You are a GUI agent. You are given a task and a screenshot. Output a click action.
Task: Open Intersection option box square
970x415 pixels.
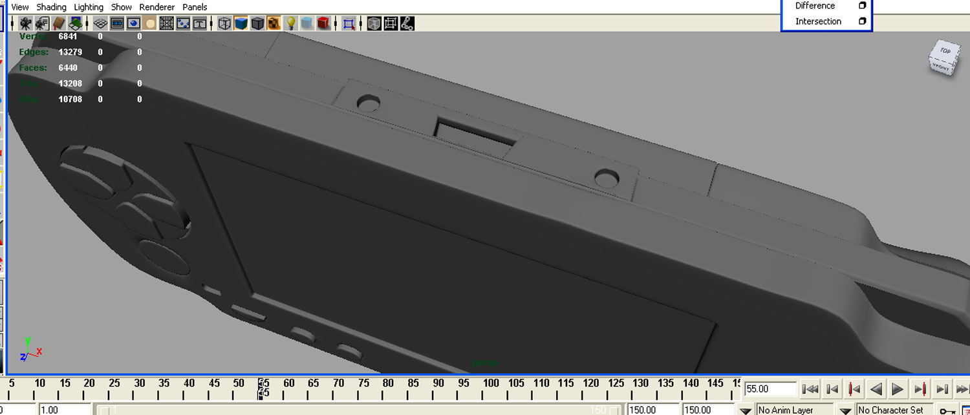862,21
